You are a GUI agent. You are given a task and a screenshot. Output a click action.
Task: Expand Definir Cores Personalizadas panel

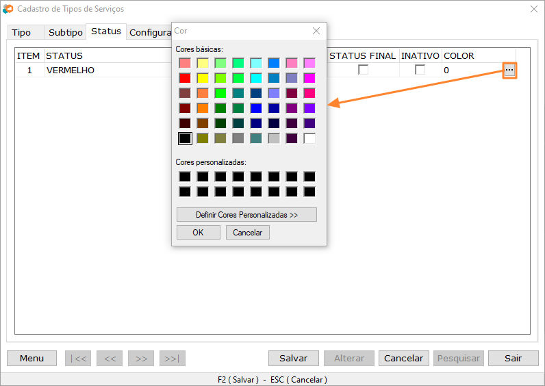[246, 215]
